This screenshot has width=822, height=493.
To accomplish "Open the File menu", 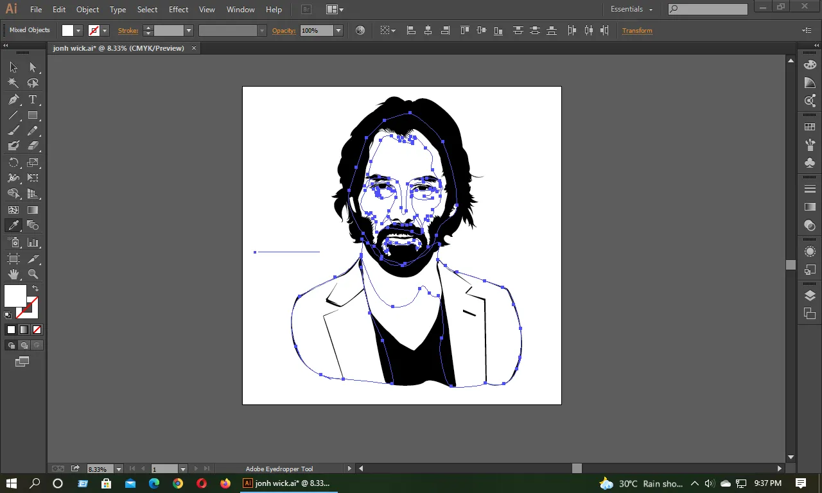I will pyautogui.click(x=36, y=10).
